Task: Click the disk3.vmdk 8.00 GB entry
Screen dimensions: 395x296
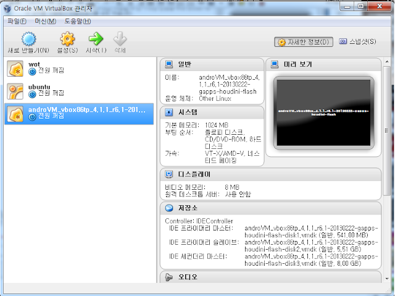Action: click(311, 260)
